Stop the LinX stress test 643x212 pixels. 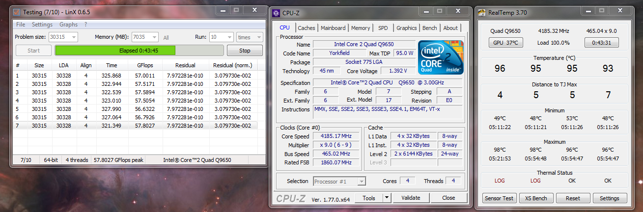245,51
